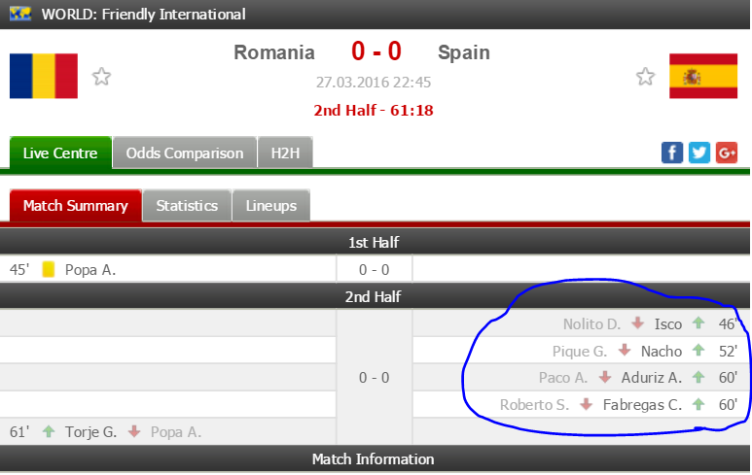Click the Romania team name

point(274,52)
